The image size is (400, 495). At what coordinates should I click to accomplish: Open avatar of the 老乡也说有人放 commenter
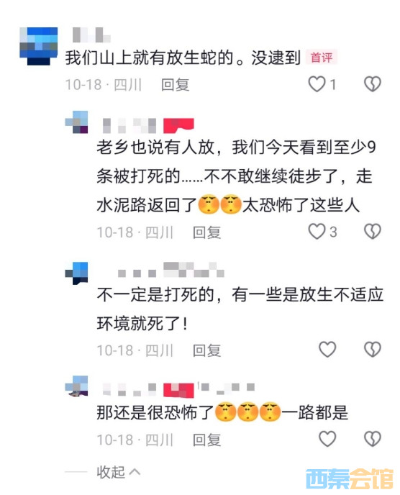(76, 122)
